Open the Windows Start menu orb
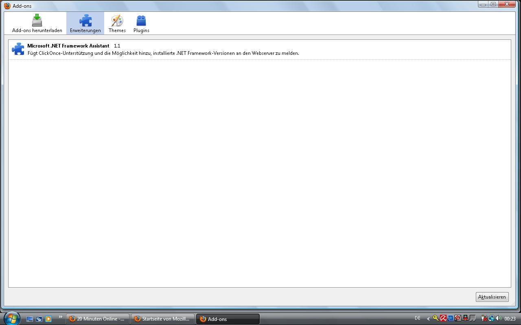The width and height of the screenshot is (521, 325). pyautogui.click(x=12, y=318)
